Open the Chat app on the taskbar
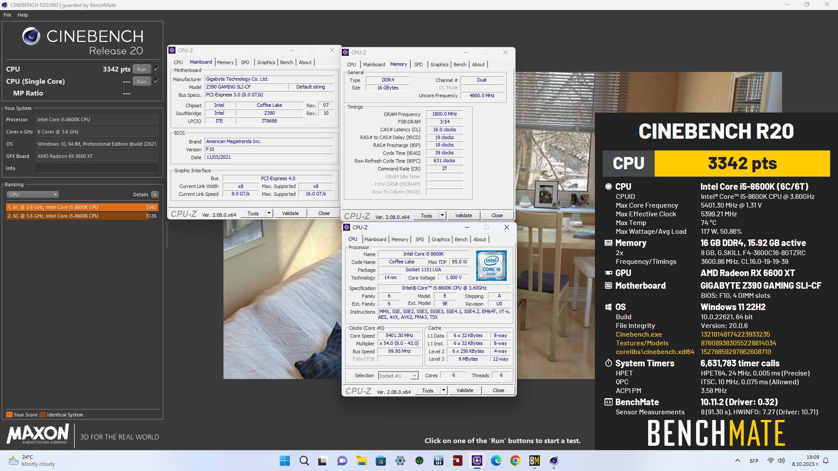Viewport: 838px width, 471px height. point(342,461)
